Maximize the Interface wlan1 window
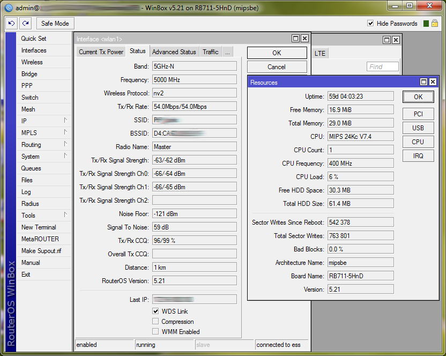This screenshot has width=446, height=356. point(295,39)
